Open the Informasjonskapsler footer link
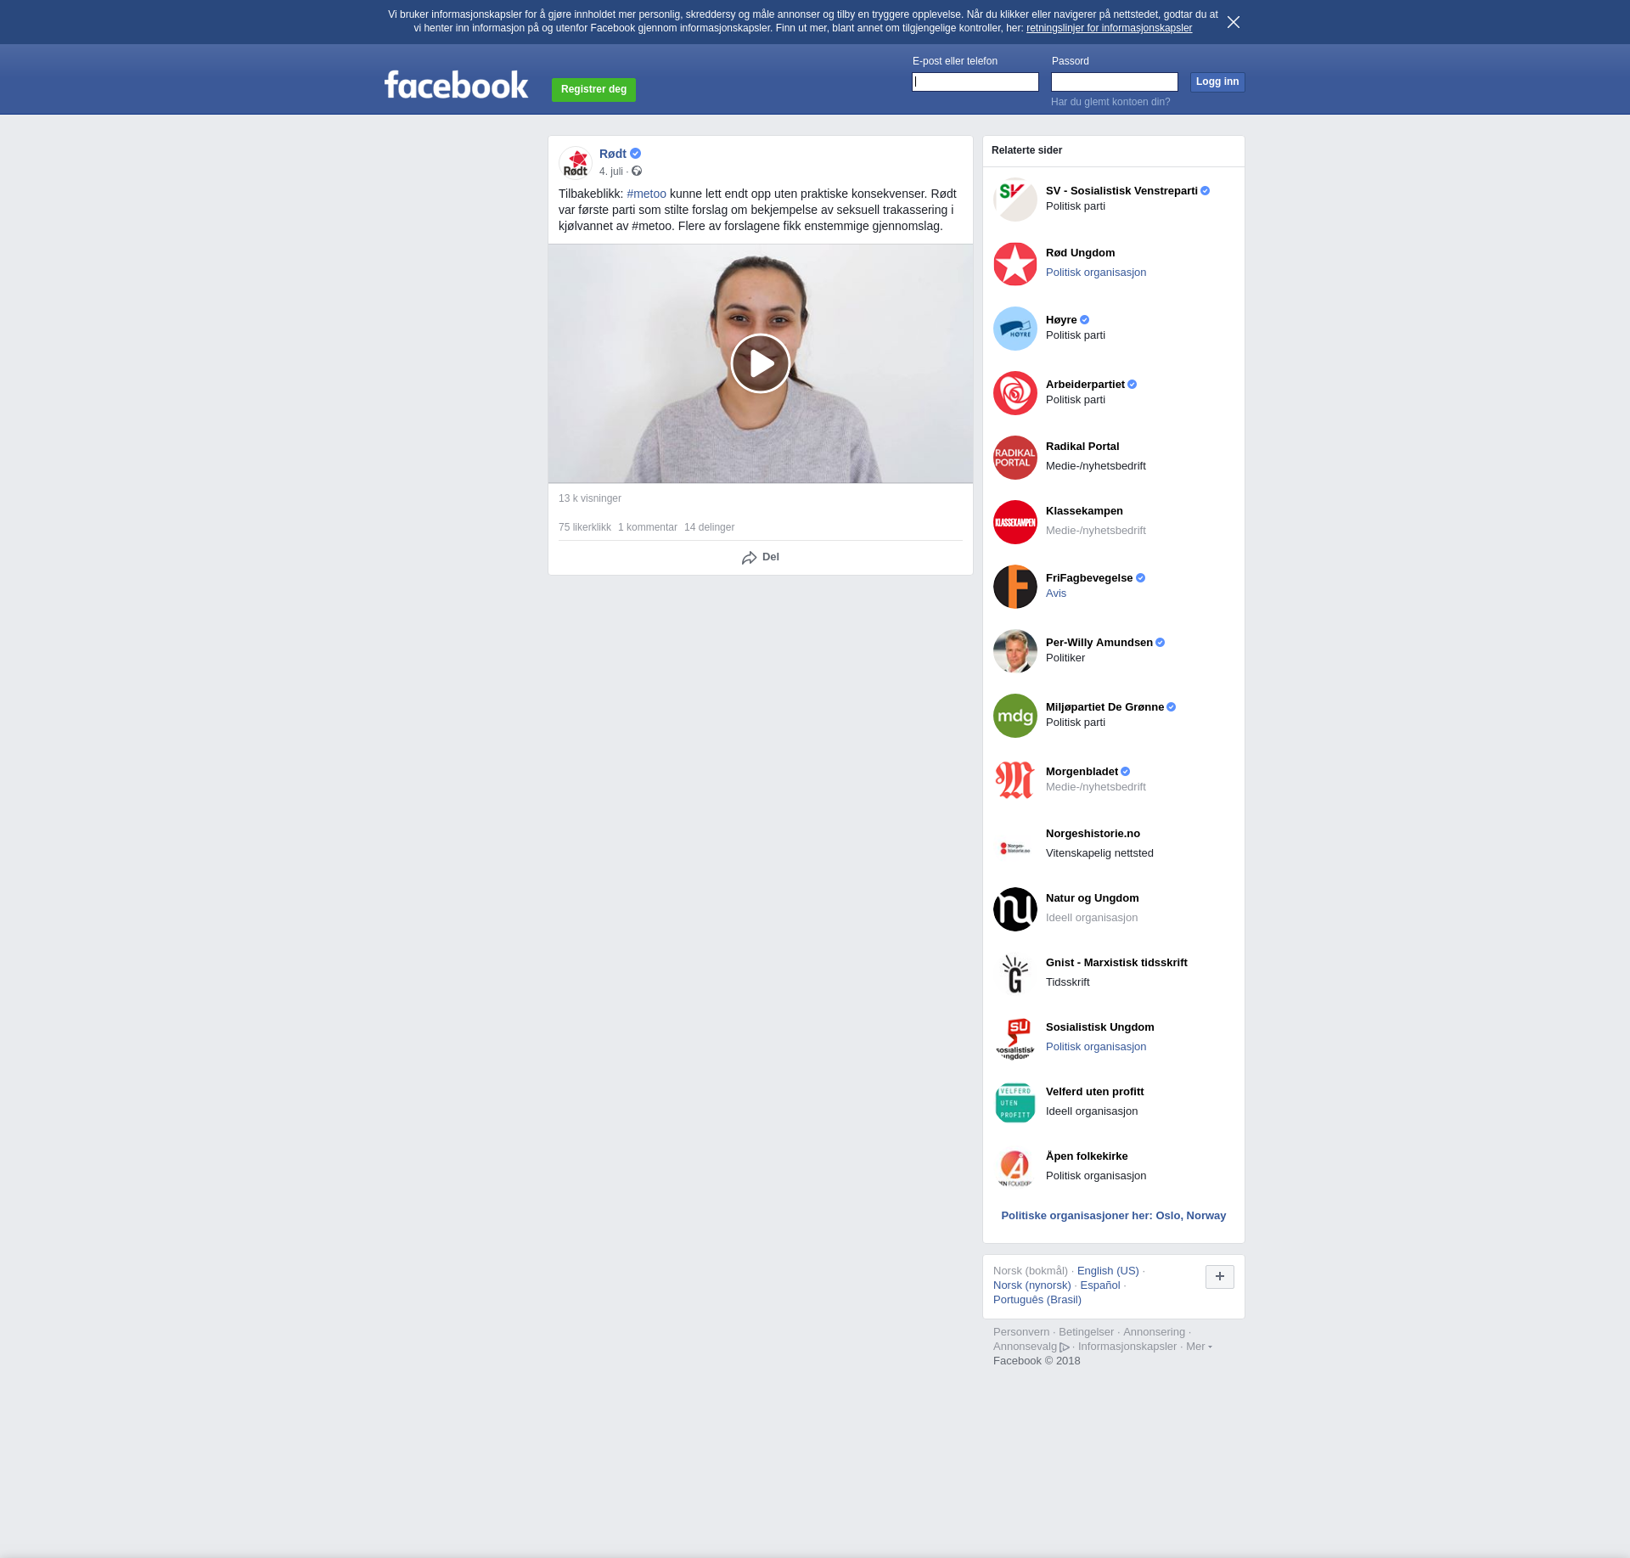Screen dimensions: 1630x1558 (x=1127, y=1347)
